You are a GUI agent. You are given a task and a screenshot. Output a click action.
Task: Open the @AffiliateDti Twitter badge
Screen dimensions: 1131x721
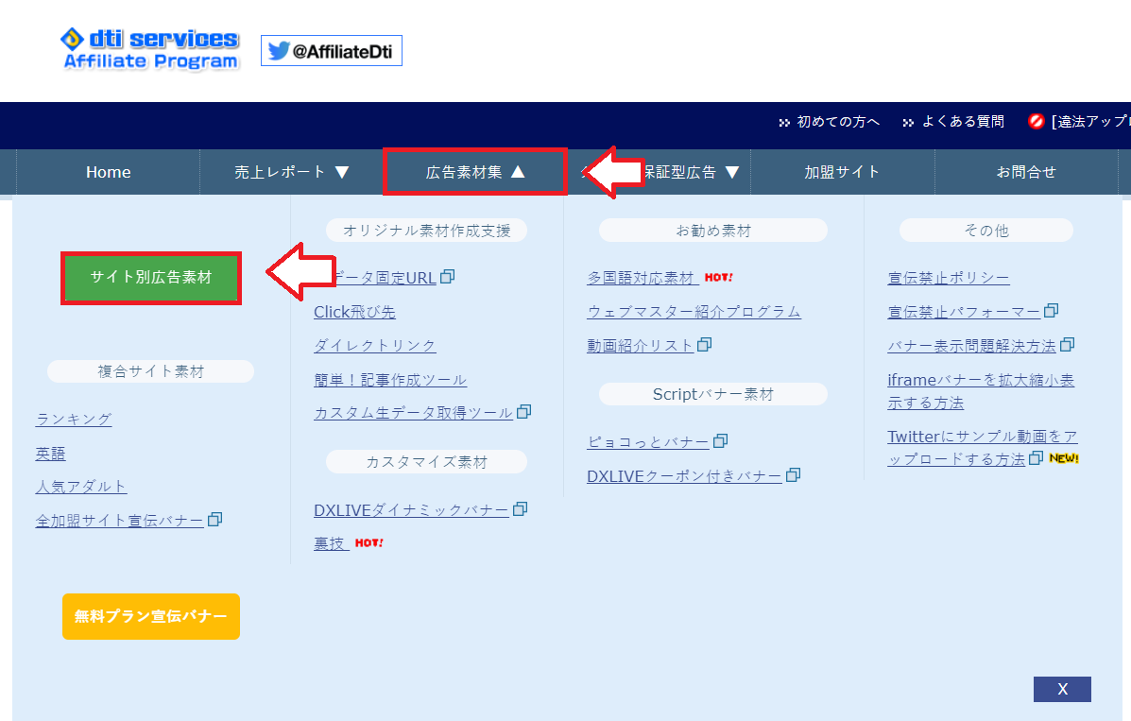click(x=331, y=50)
